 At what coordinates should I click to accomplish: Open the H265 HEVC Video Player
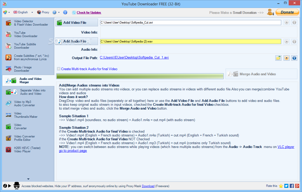tap(28, 150)
